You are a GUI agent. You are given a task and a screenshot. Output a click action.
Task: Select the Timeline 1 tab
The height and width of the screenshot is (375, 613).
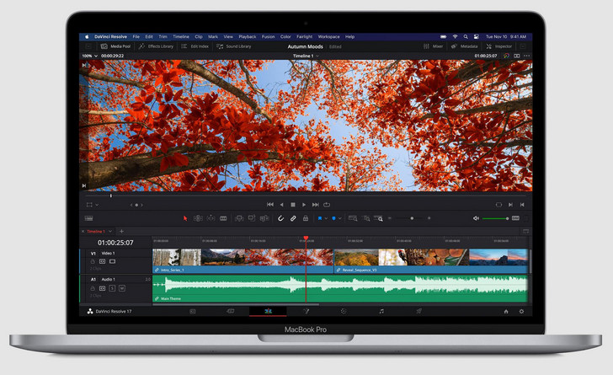pos(95,232)
